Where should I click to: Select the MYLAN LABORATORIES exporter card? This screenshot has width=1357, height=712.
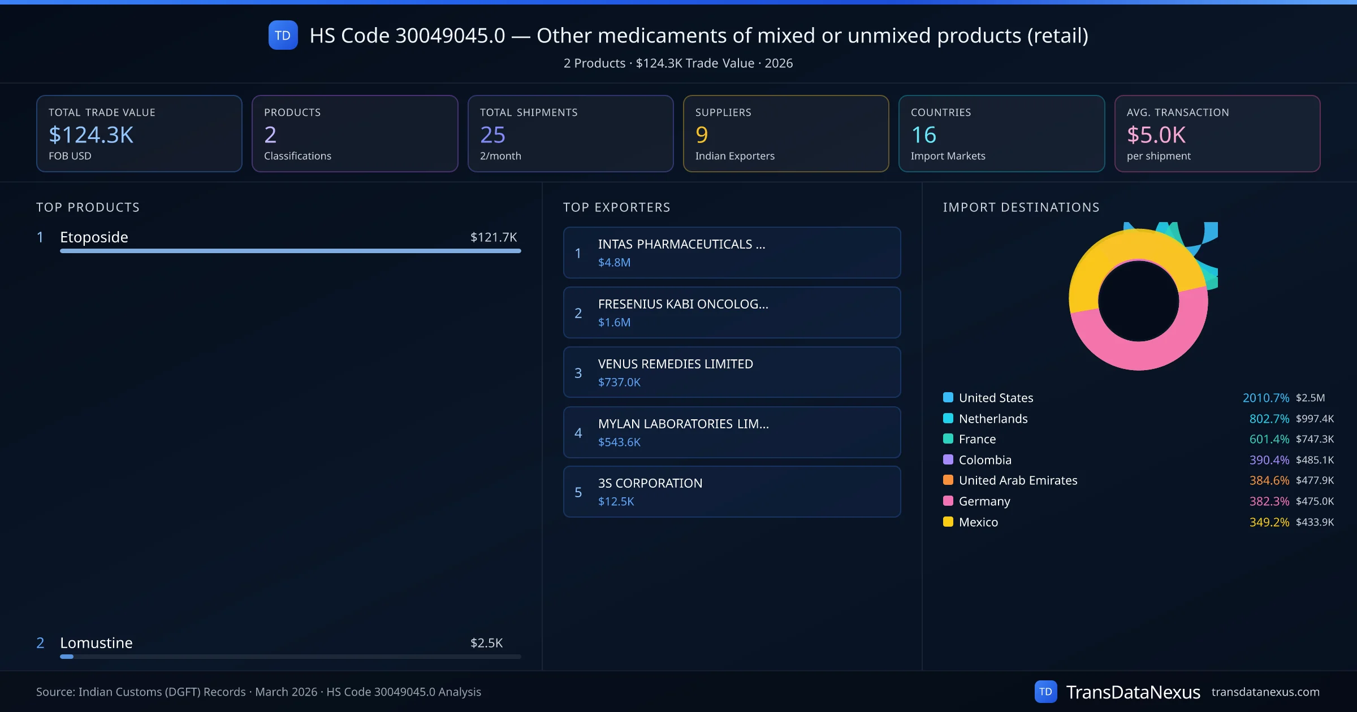tap(732, 432)
